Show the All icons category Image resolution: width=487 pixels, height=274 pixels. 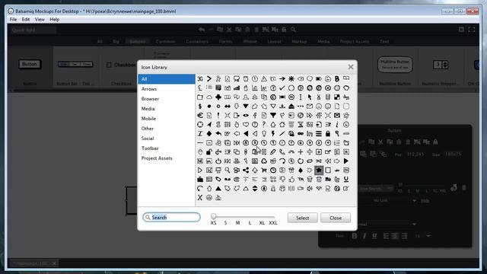click(167, 79)
